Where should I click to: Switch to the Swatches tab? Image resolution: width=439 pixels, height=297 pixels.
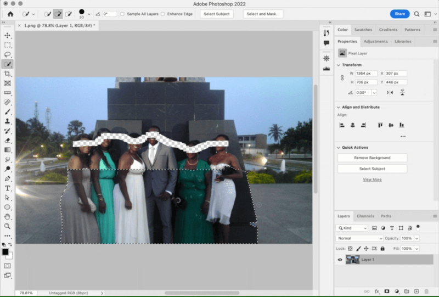coord(363,30)
